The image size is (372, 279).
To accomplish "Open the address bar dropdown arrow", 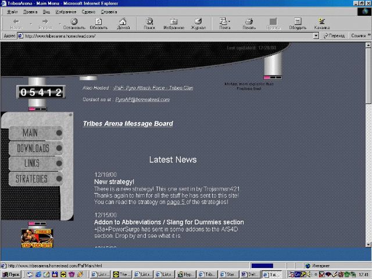I will pyautogui.click(x=316, y=36).
